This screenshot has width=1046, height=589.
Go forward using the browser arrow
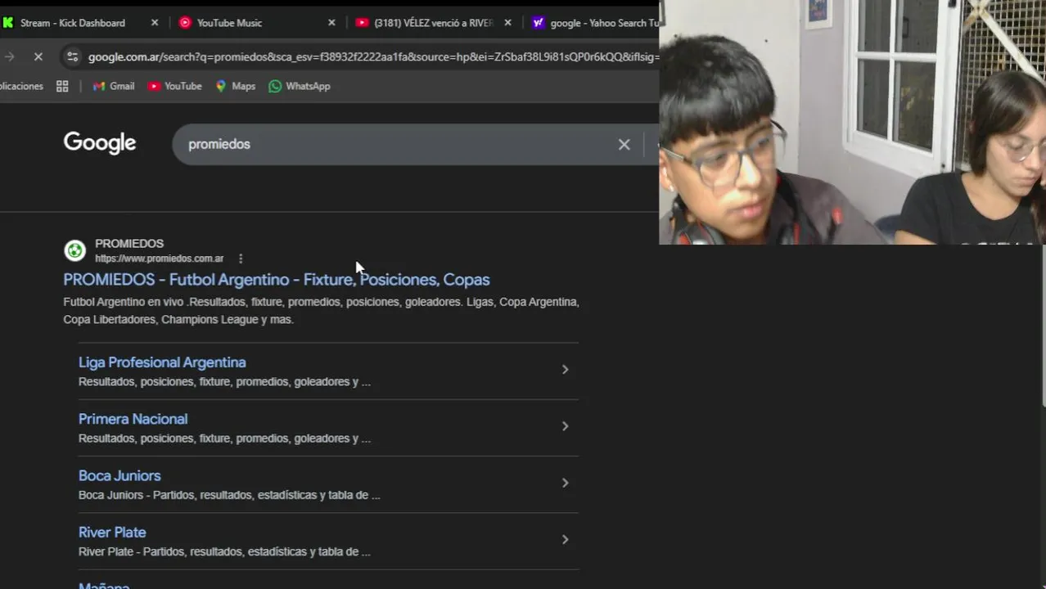[10, 56]
